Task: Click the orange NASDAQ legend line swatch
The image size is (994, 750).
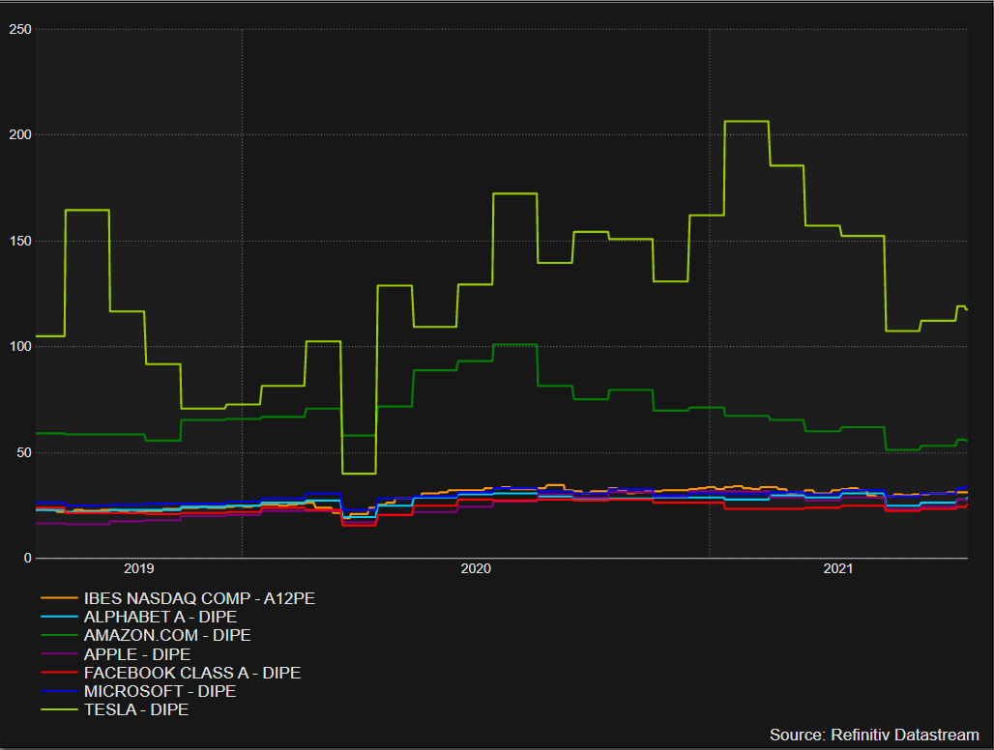Action: click(59, 598)
